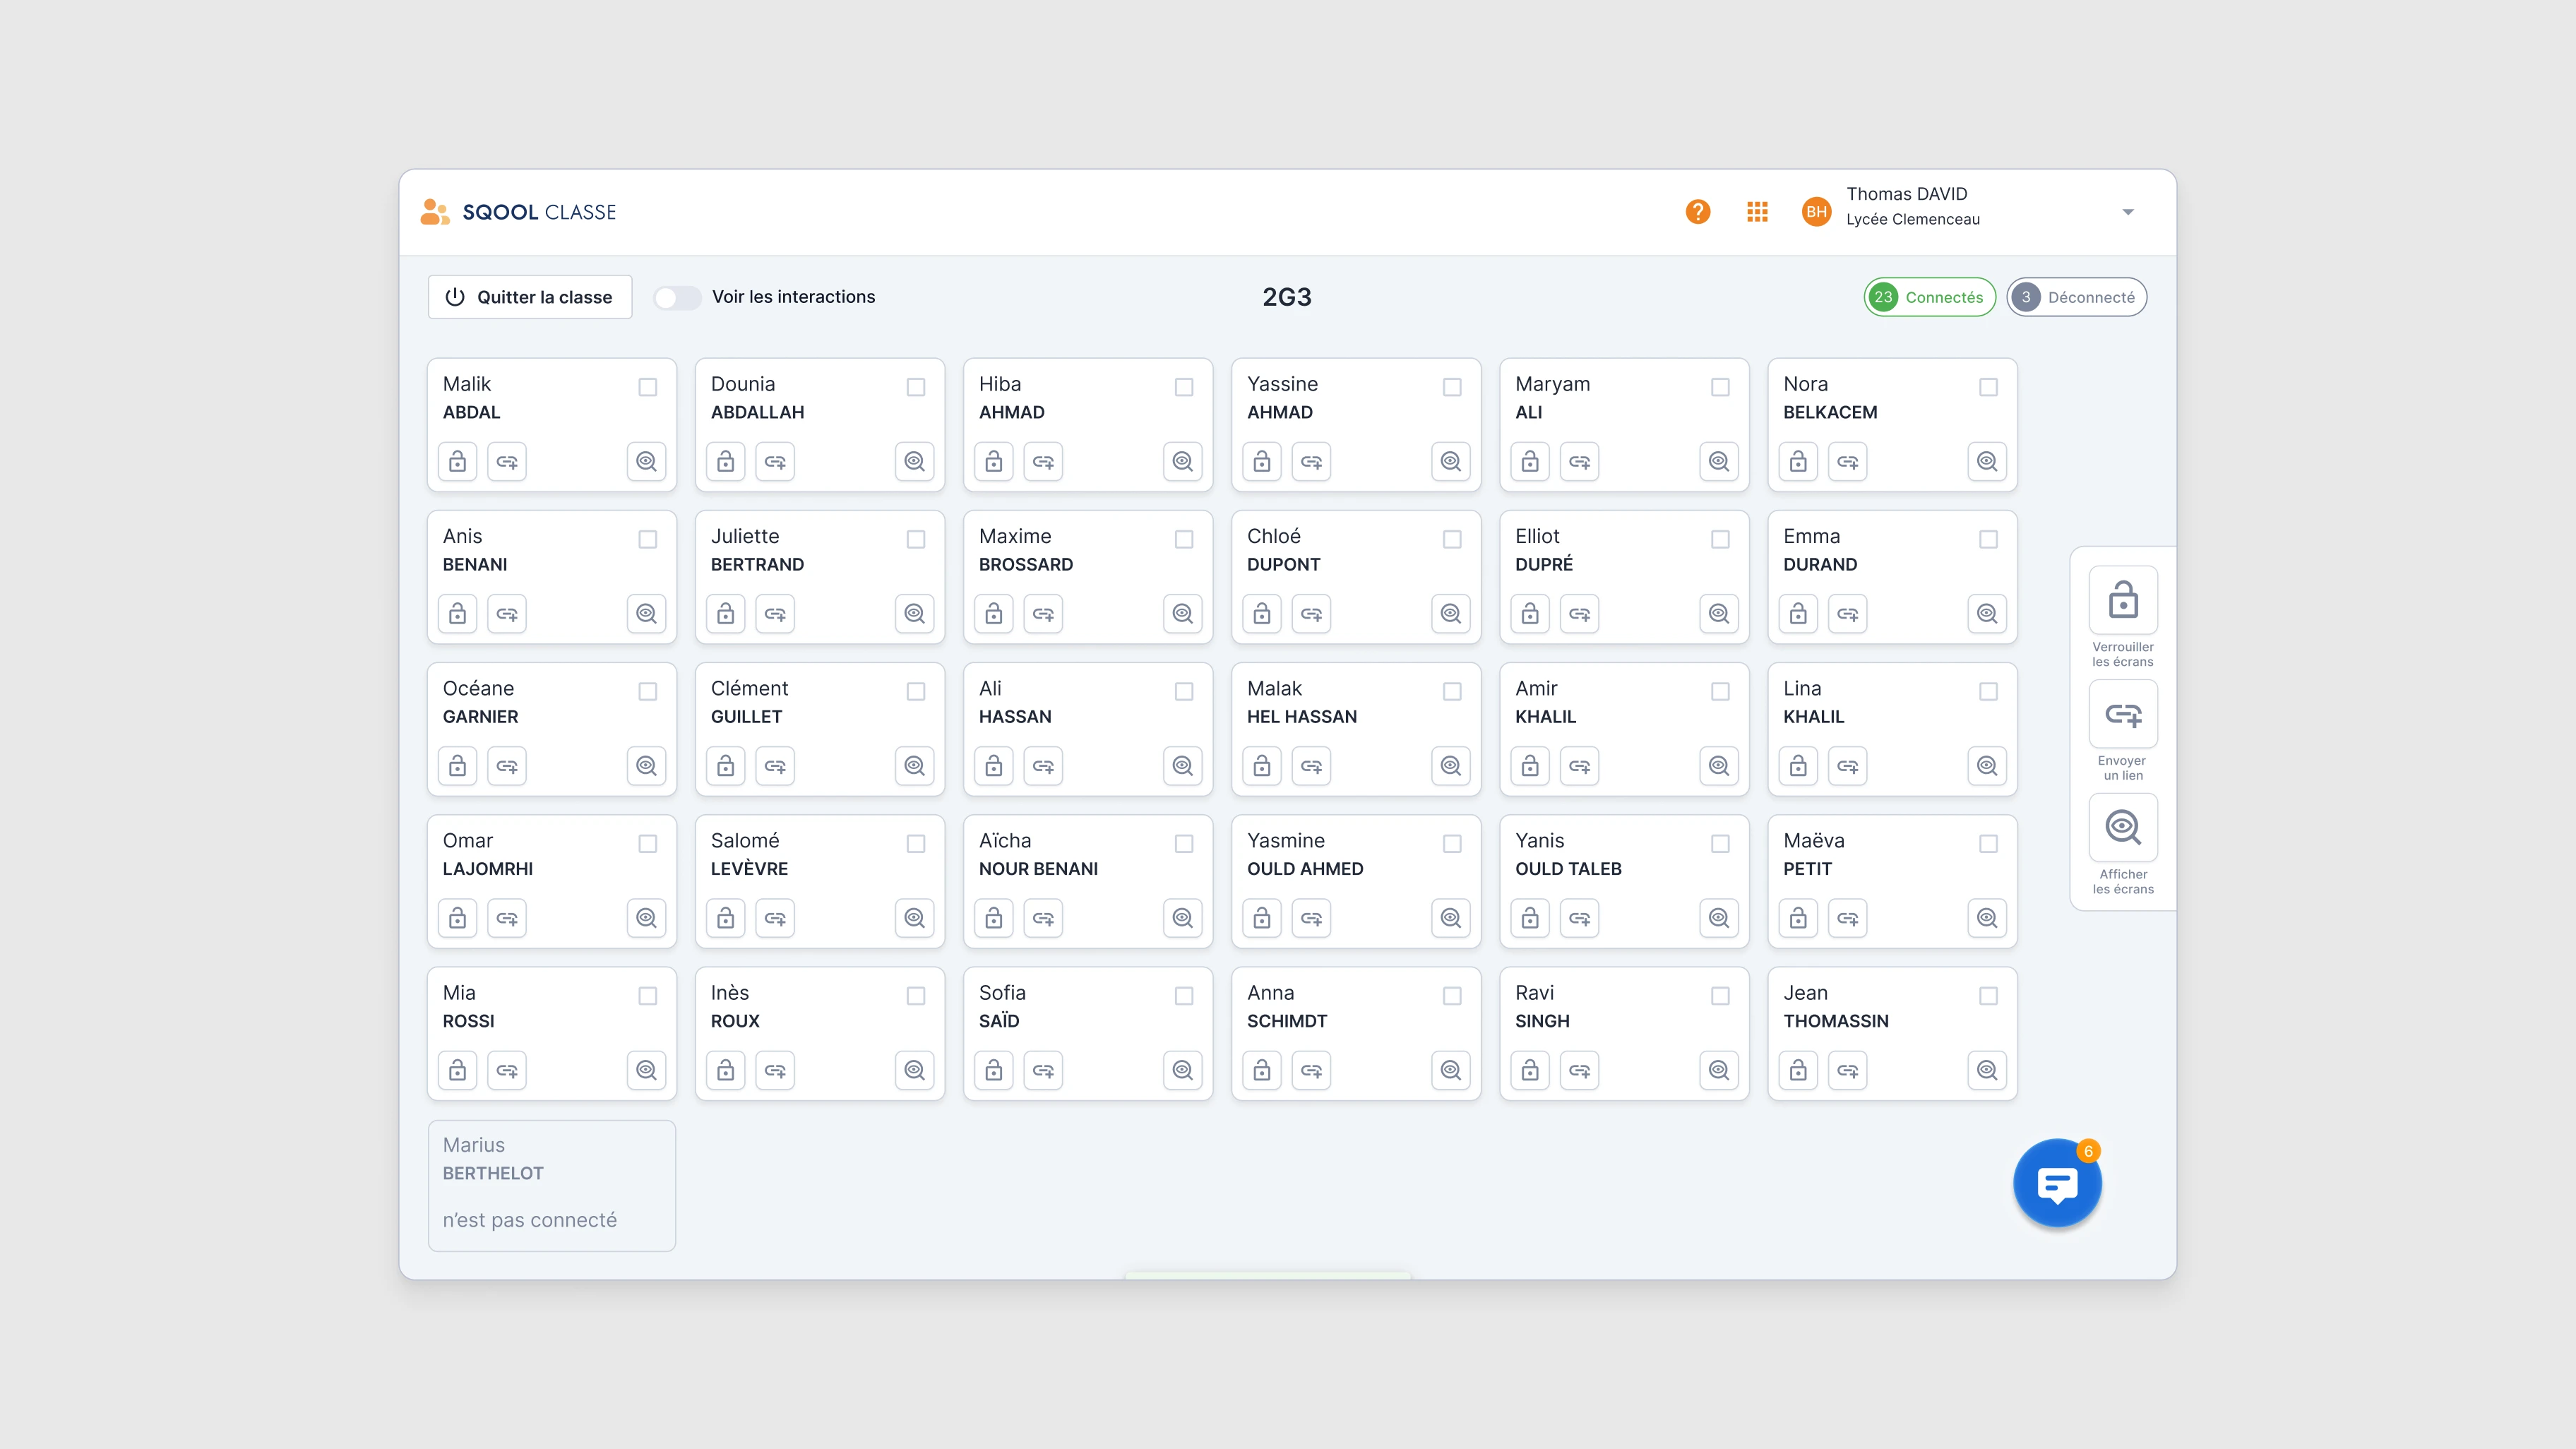Viewport: 2576px width, 1449px height.
Task: Click the Quitter la classe button
Action: point(529,297)
